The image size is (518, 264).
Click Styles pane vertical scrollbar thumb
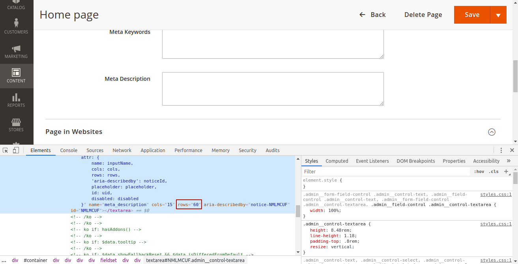515,178
